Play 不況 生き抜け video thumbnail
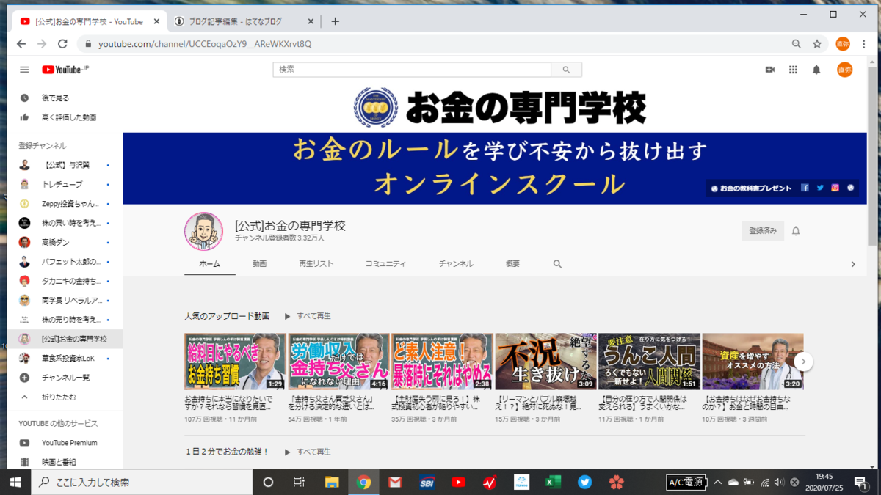Screen dimensions: 881x495 [x=545, y=361]
